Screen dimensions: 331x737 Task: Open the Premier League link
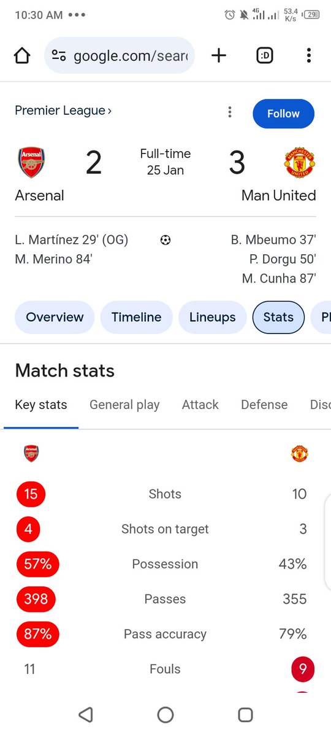[63, 111]
